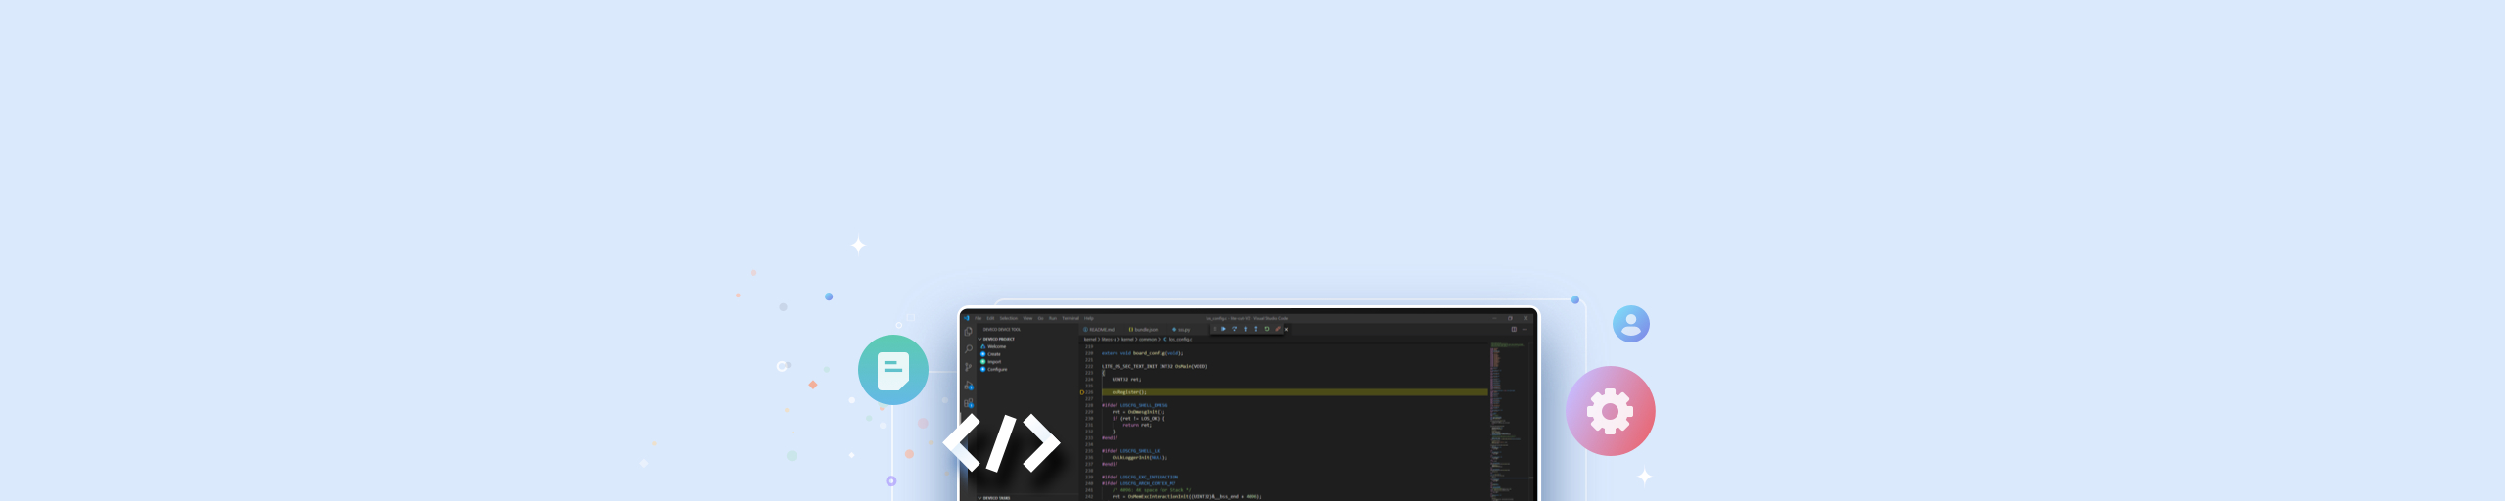Click the document icon in teal circle

893,371
